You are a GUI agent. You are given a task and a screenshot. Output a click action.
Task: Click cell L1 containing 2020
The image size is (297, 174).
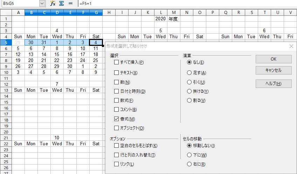161,19
